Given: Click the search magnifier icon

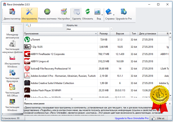Looking at the screenshot, I should pyautogui.click(x=28, y=26).
